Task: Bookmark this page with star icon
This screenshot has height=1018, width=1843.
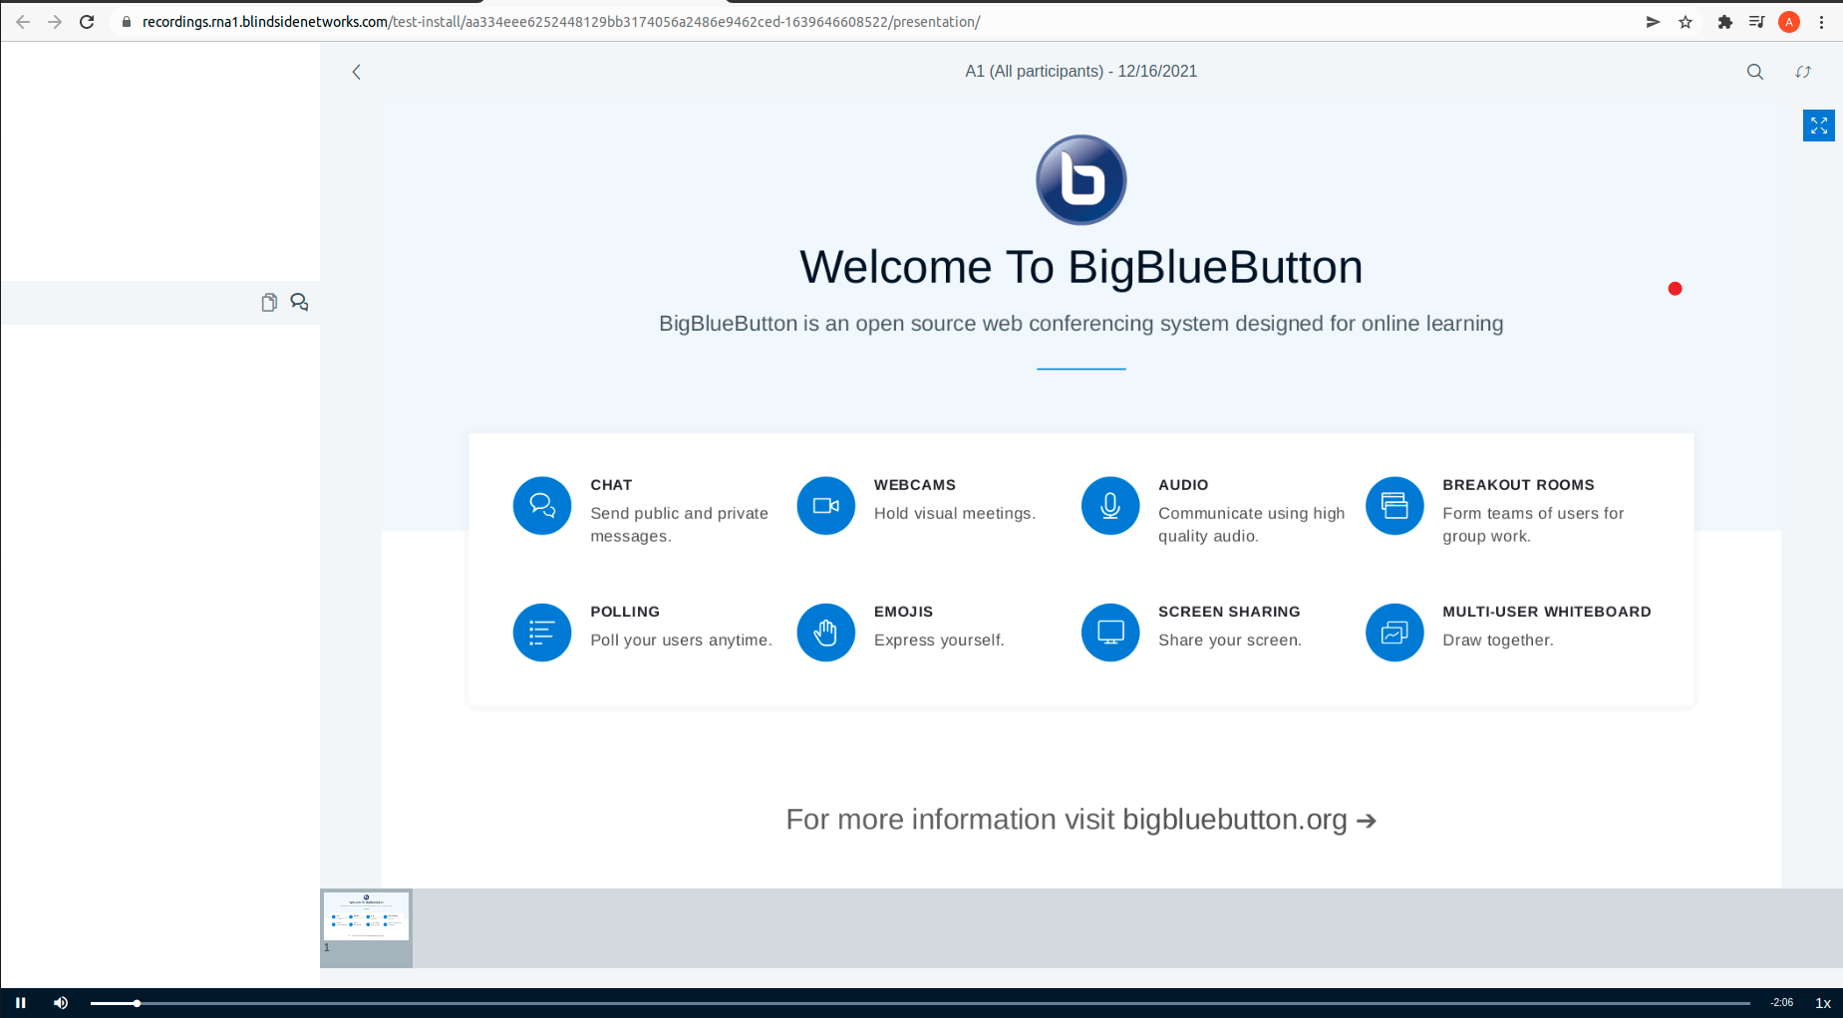Action: pos(1686,22)
